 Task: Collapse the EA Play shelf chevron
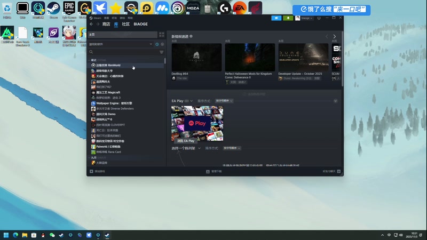pyautogui.click(x=336, y=101)
